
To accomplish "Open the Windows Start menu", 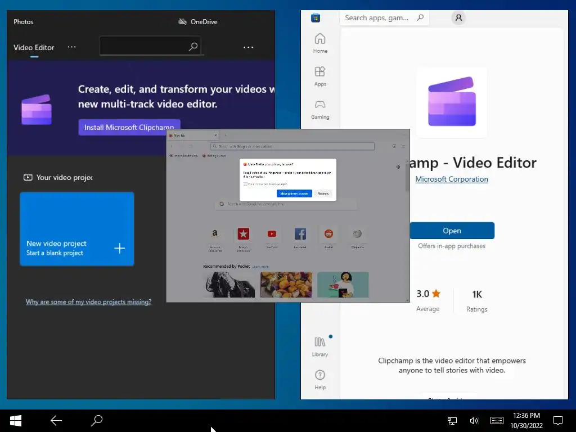I will click(x=16, y=421).
